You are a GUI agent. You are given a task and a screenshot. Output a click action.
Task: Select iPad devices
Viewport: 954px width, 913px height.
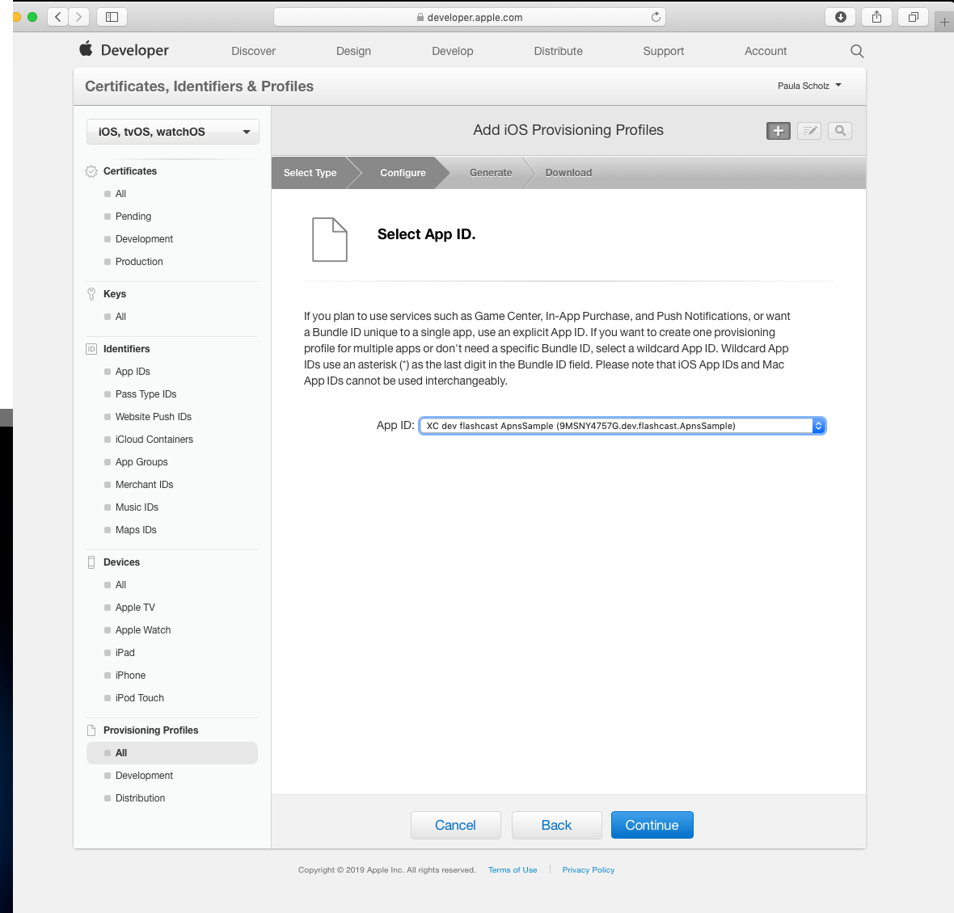125,652
